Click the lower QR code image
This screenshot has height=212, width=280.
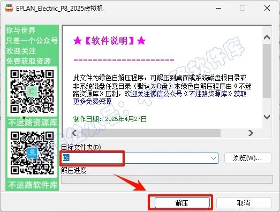[x=32, y=153]
